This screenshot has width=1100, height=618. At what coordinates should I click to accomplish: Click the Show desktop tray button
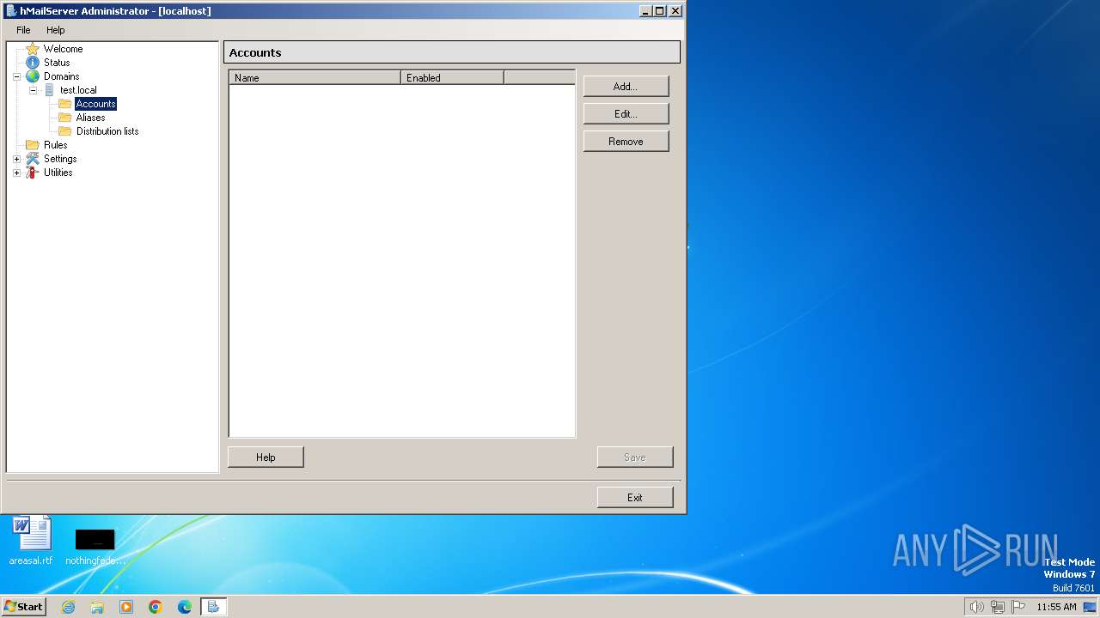point(1090,607)
